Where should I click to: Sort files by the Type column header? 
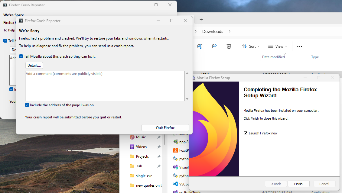[x=315, y=57]
